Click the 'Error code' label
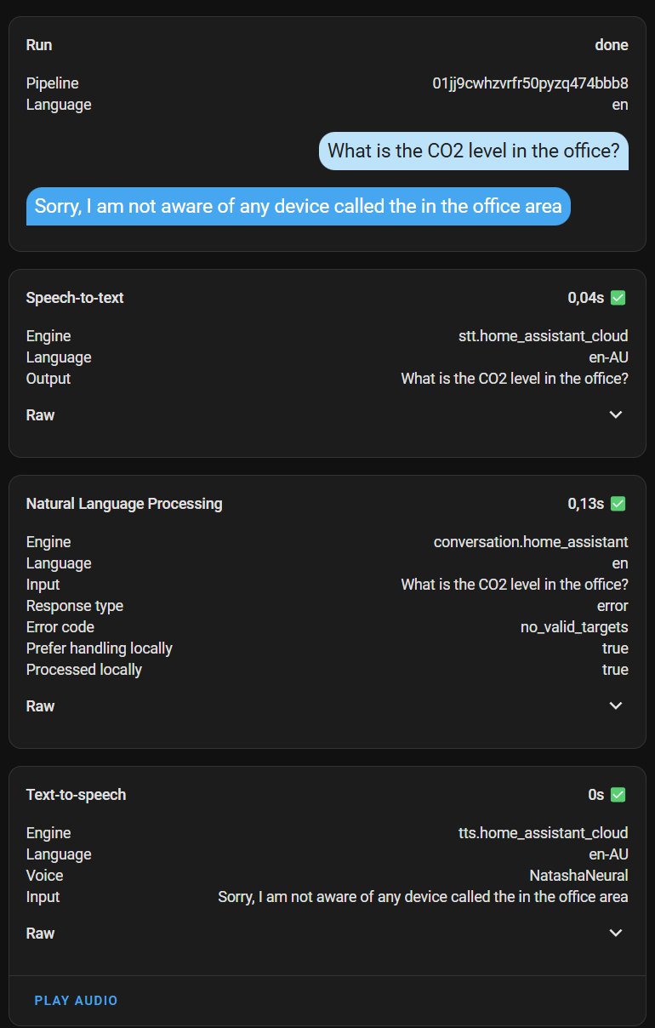The image size is (655, 1028). click(60, 627)
